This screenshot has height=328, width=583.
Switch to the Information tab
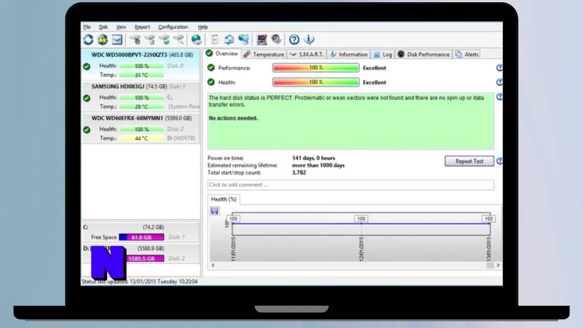[x=349, y=54]
